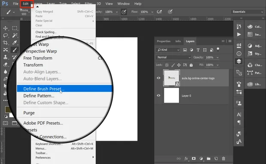Open the File menu
This screenshot has height=164, width=266.
click(x=15, y=3)
